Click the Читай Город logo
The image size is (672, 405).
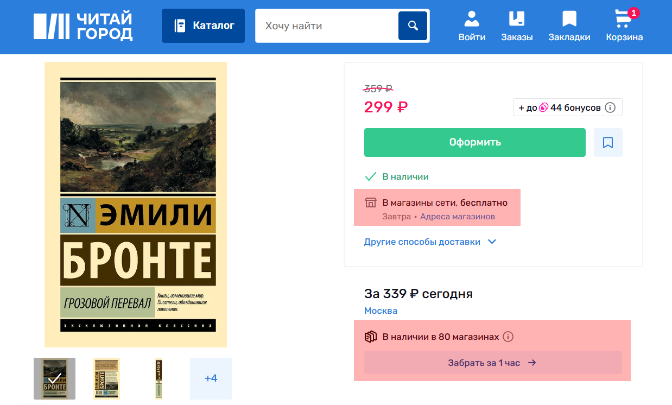[x=83, y=26]
